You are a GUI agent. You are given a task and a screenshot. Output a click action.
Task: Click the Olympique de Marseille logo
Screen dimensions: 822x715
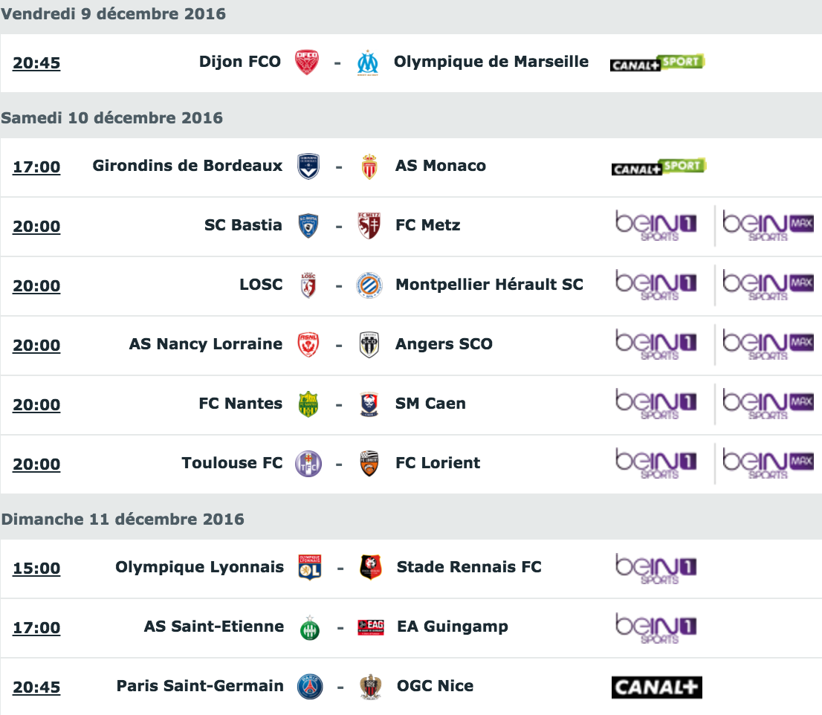click(x=367, y=63)
